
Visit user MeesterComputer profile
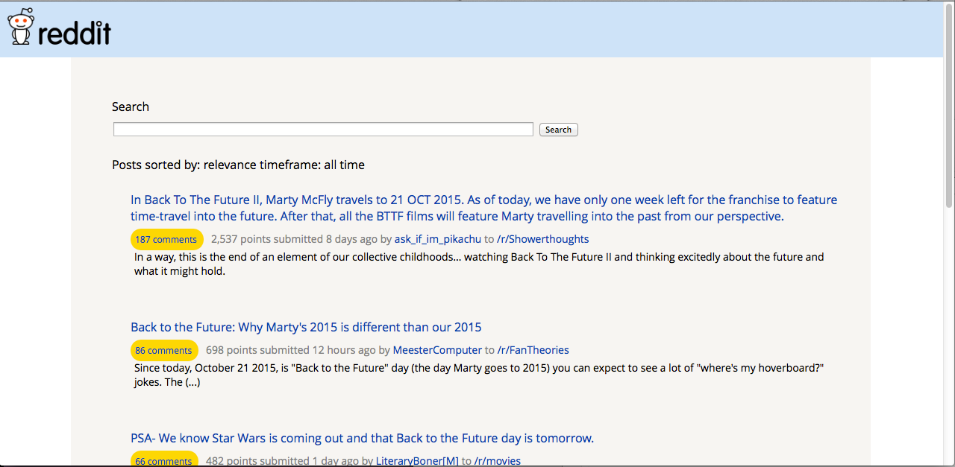tap(437, 350)
